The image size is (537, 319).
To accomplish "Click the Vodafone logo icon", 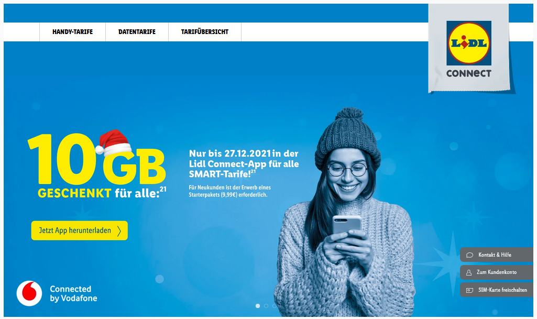I will (29, 293).
